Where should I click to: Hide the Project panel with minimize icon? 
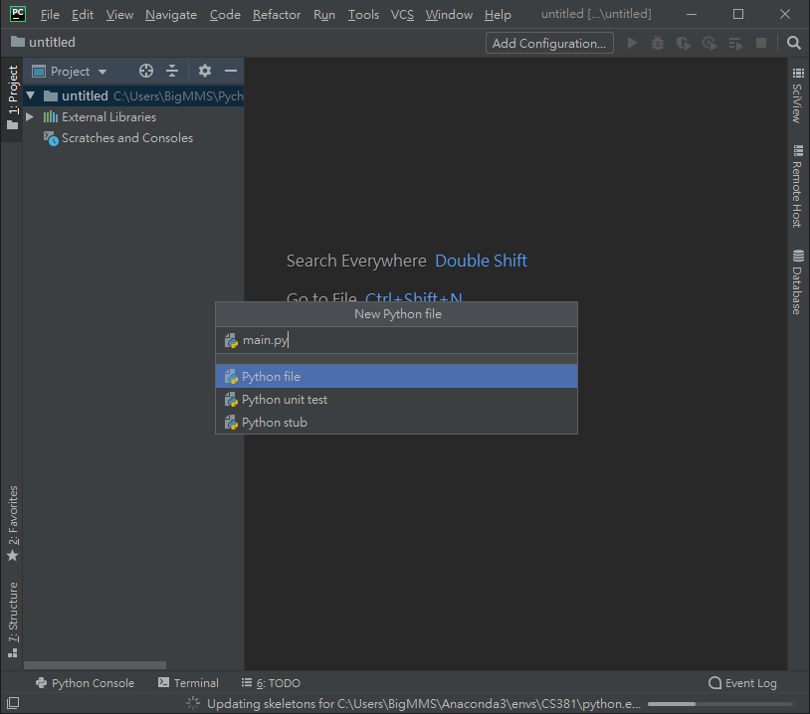tap(231, 72)
